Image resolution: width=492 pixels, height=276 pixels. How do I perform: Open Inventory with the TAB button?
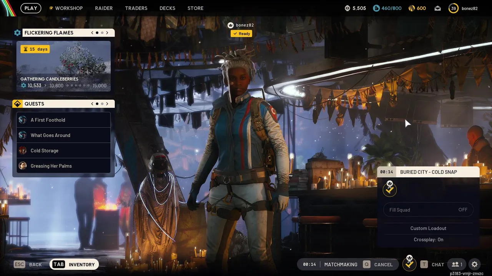pyautogui.click(x=74, y=264)
